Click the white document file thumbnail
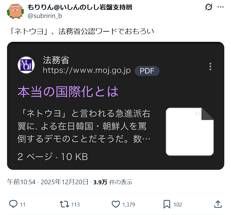The width and height of the screenshot is (231, 215). tap(190, 132)
